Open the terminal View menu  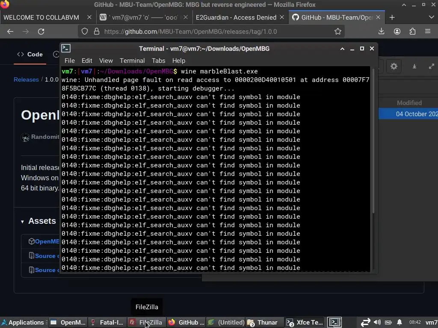pos(106,61)
